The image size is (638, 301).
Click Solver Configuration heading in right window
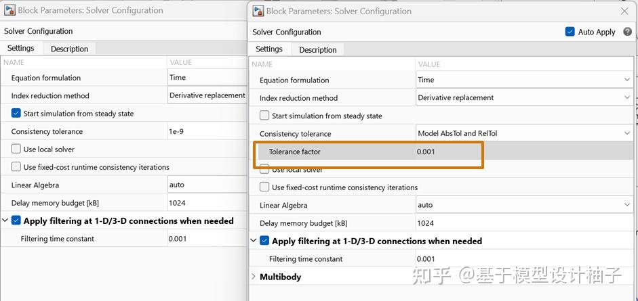pos(286,32)
